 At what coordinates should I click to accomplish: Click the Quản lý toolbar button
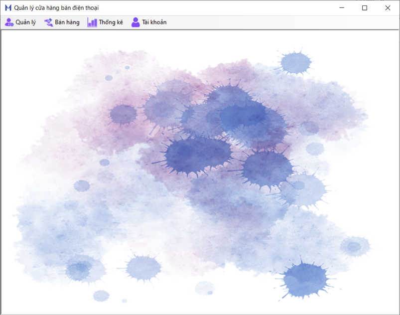tap(20, 22)
